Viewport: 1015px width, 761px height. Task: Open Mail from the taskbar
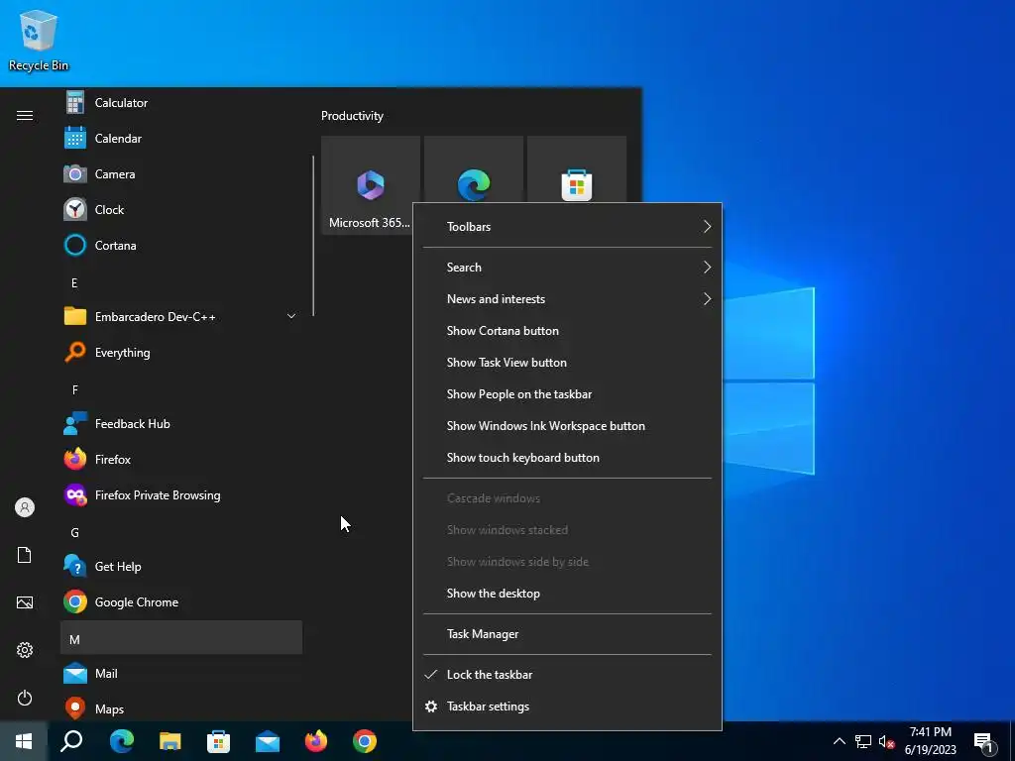pos(268,741)
